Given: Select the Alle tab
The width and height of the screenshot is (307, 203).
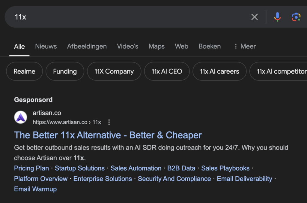Looking at the screenshot, I should pyautogui.click(x=19, y=47).
